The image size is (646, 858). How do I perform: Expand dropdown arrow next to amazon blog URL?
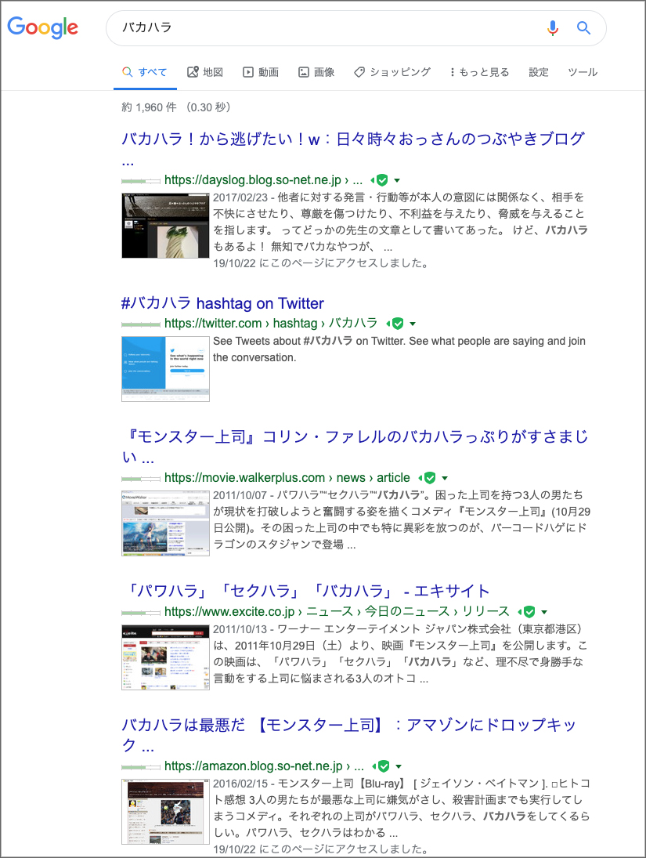pos(399,766)
